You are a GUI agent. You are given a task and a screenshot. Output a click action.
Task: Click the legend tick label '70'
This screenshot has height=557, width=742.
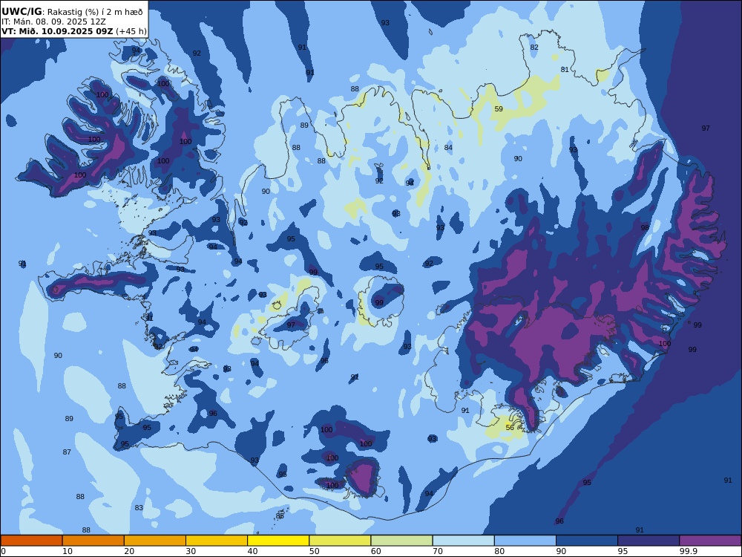coord(438,551)
